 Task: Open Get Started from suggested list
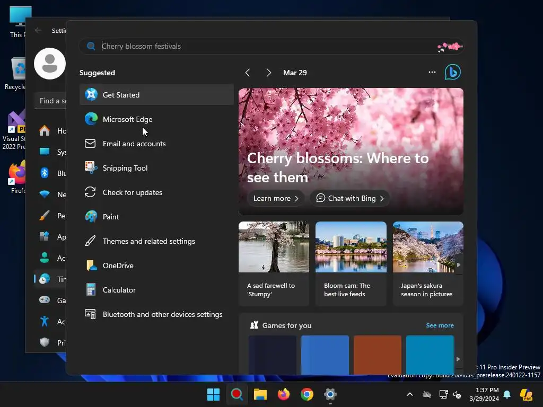(156, 94)
